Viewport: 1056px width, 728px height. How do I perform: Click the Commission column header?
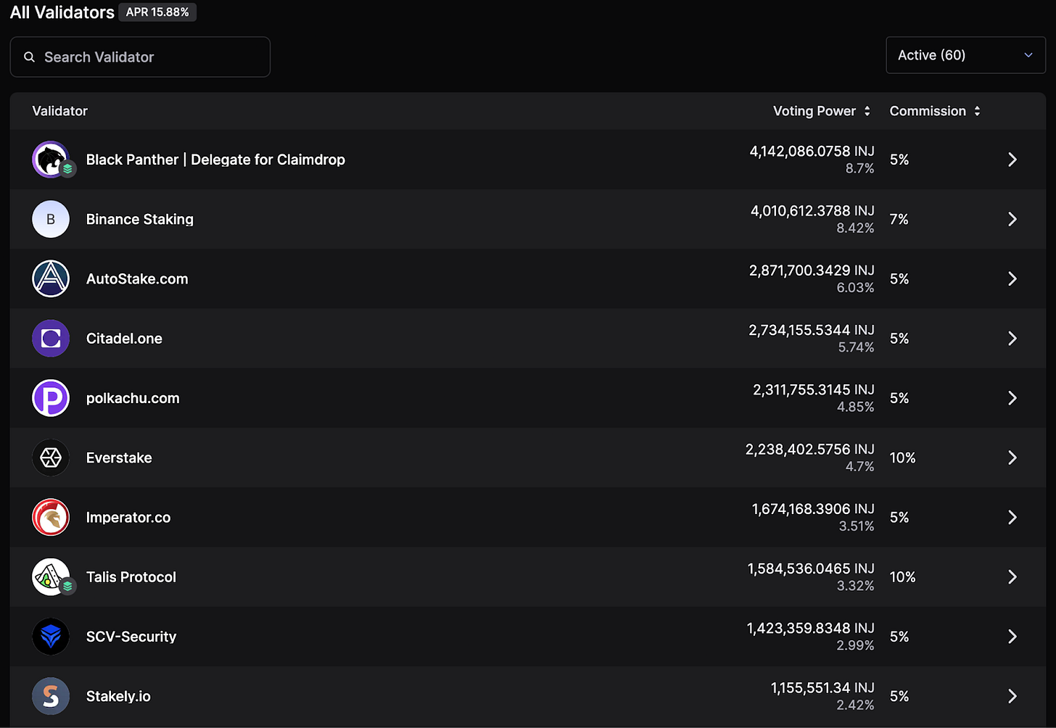click(x=928, y=111)
